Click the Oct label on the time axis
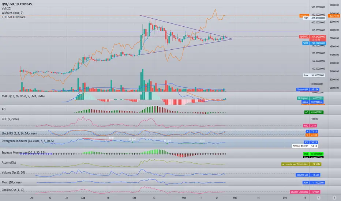 [184, 198]
